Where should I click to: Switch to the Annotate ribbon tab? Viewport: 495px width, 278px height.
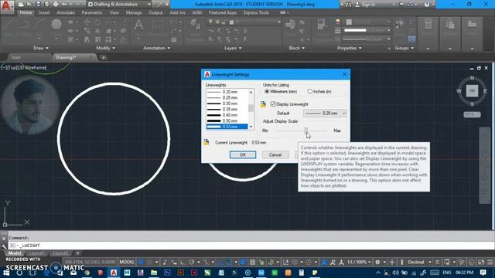[65, 12]
